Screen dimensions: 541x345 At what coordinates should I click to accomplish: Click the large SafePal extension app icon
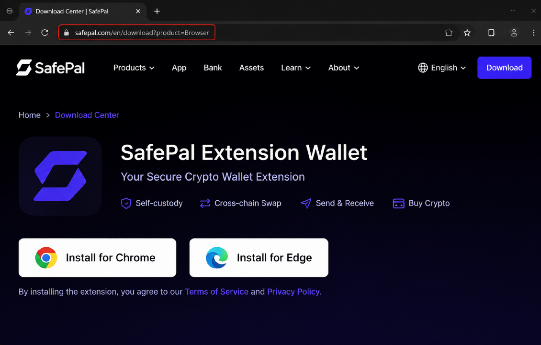(60, 176)
